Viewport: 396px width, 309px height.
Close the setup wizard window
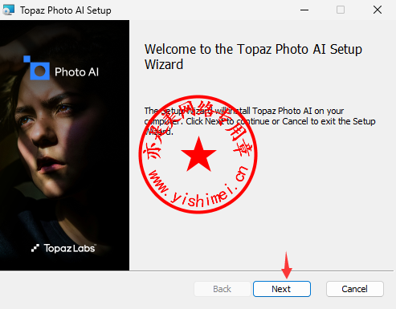pos(378,10)
